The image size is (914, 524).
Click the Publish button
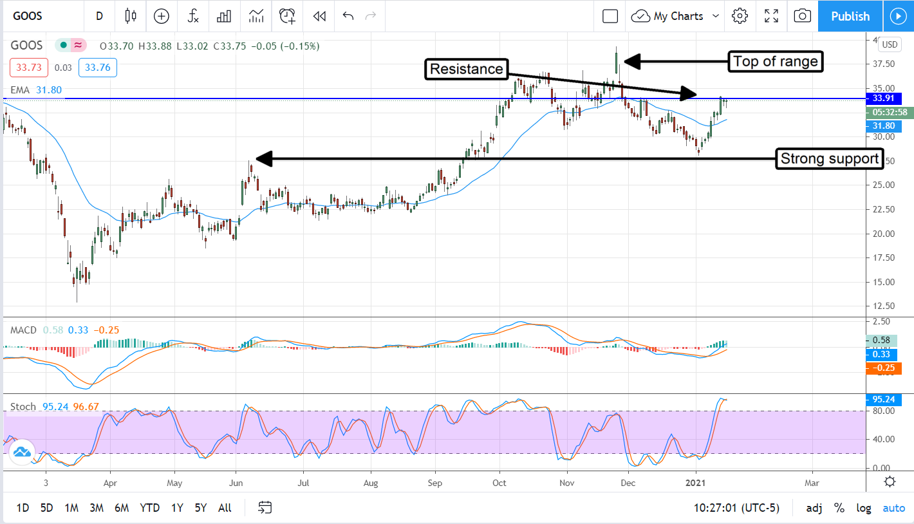[x=850, y=16]
